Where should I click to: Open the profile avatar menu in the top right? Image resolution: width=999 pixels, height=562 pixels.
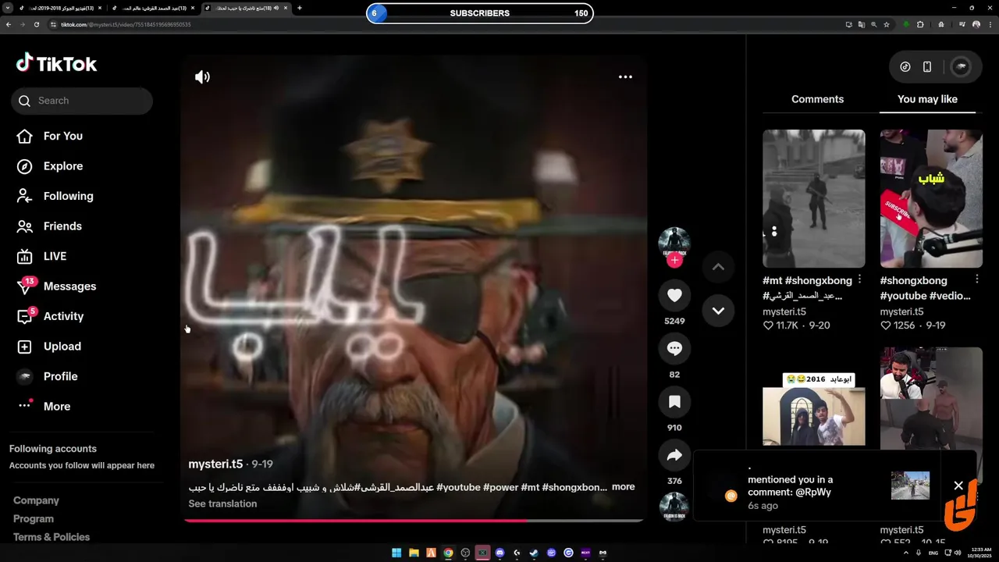(961, 67)
